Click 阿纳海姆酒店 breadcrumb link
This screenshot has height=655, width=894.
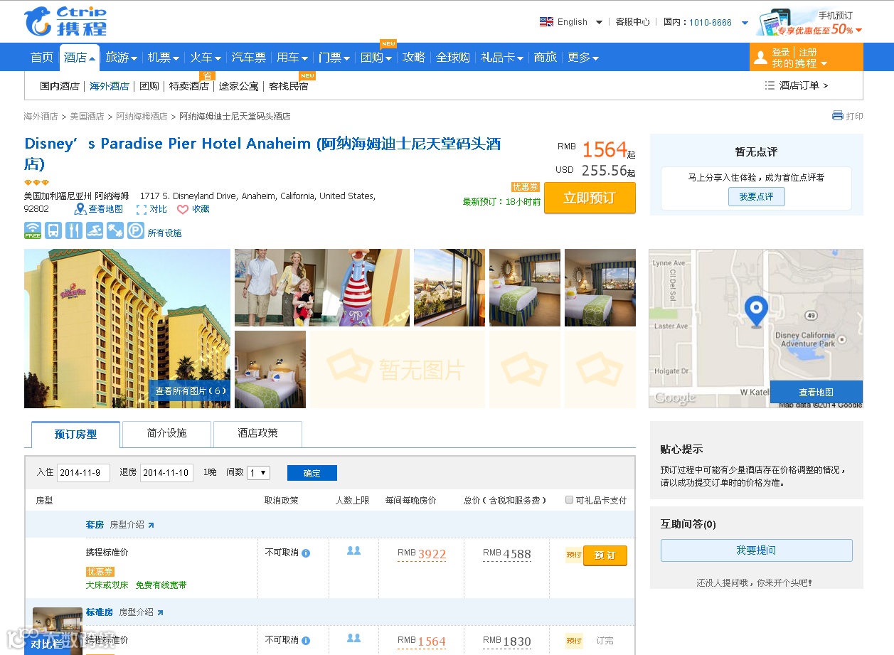(142, 116)
